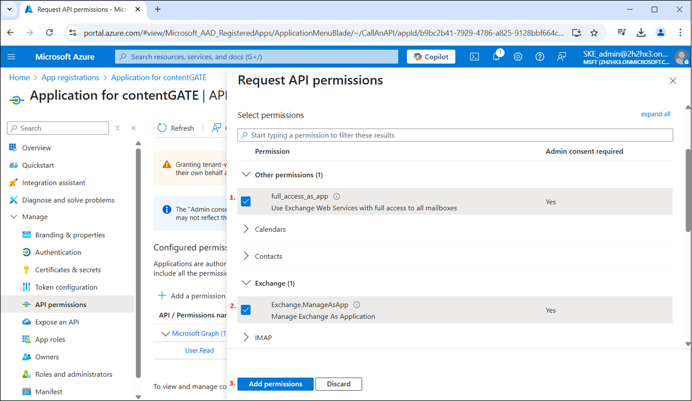Click the Add permissions button
This screenshot has height=401, width=692.
[x=275, y=384]
